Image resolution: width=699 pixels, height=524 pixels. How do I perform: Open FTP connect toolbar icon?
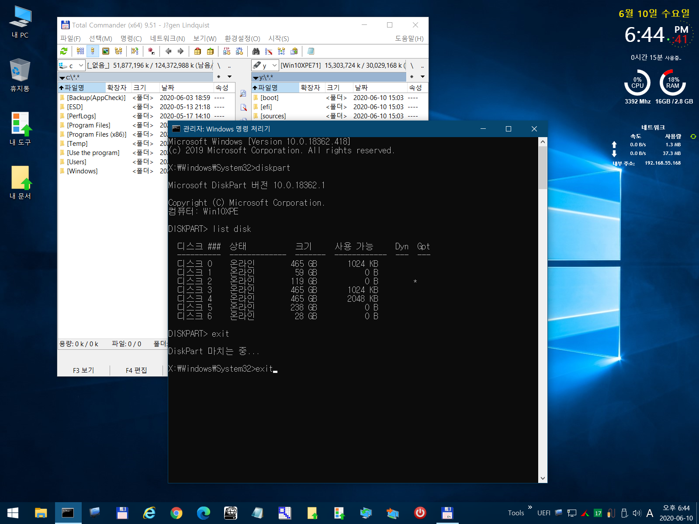coord(227,51)
